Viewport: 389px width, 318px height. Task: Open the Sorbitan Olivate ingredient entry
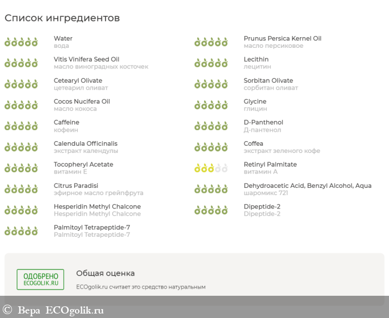(x=268, y=81)
